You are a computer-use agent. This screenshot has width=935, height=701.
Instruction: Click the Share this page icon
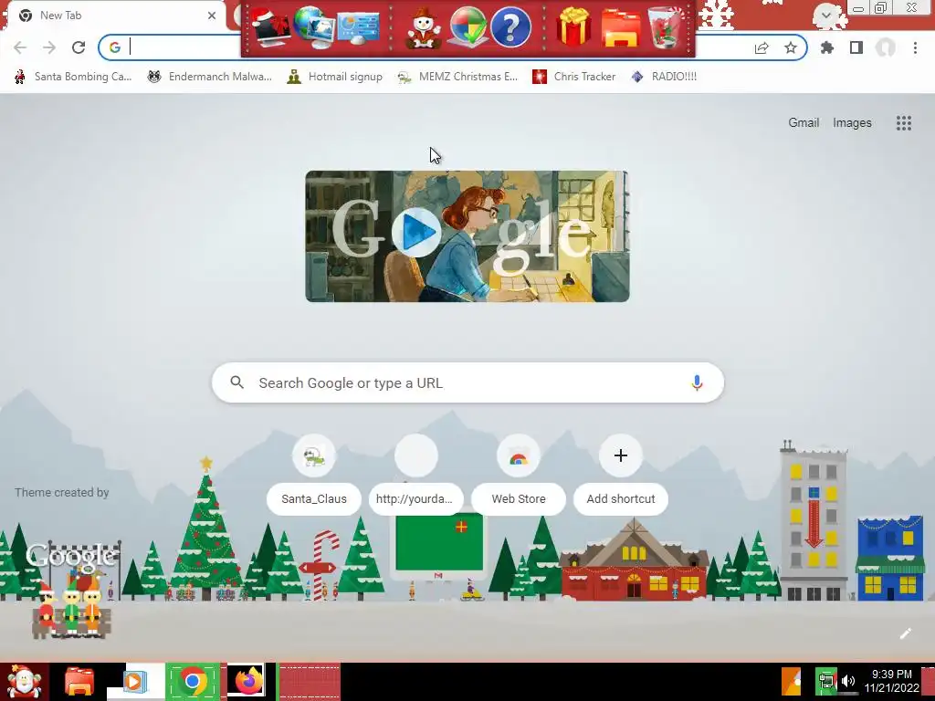762,47
